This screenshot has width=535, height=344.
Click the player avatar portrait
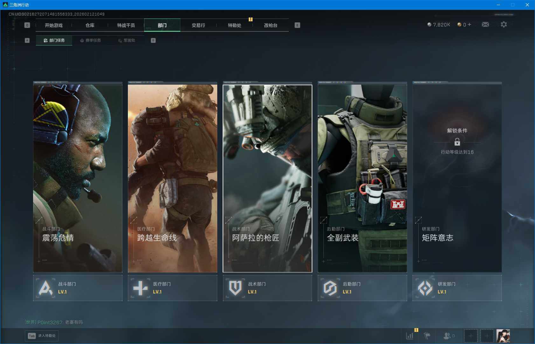click(x=503, y=336)
